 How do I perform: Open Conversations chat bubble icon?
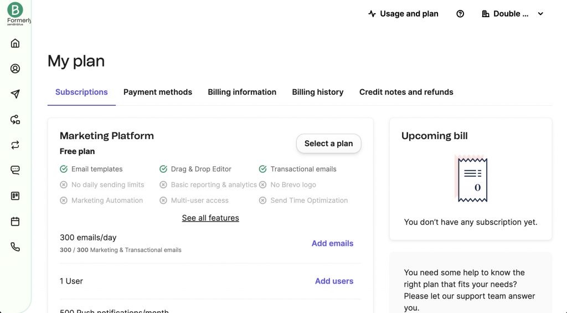pyautogui.click(x=16, y=171)
